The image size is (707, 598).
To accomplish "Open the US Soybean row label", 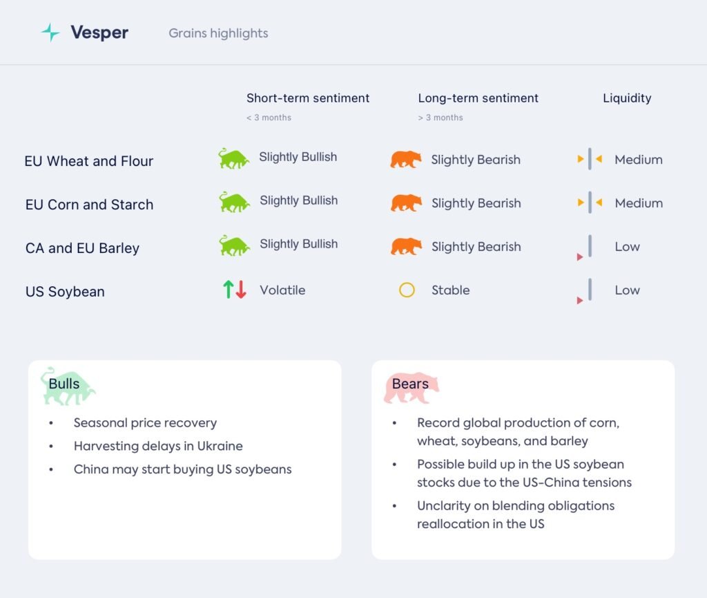I will (x=65, y=292).
